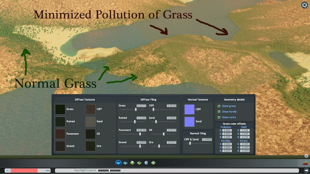Click the last green tile toolbar icon
This screenshot has height=174, width=310.
point(153,163)
